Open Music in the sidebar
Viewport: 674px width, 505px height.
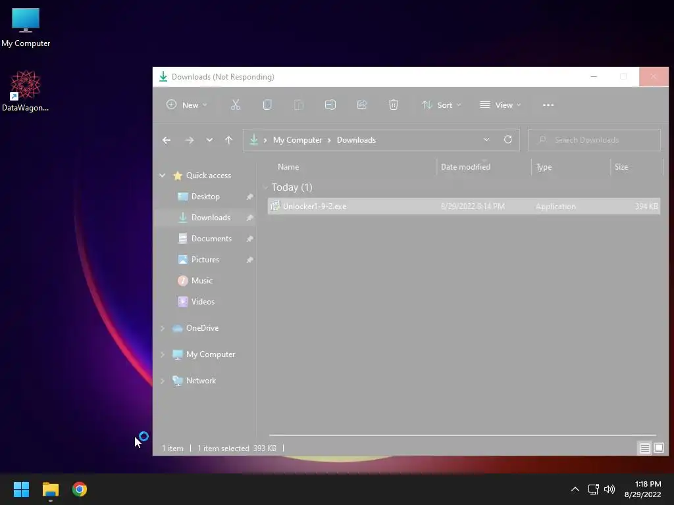pyautogui.click(x=201, y=280)
